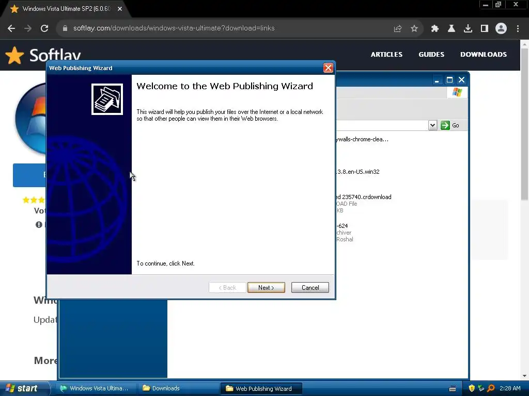Select the file ending 3.8.en-US.win32
The height and width of the screenshot is (396, 529).
click(x=358, y=172)
